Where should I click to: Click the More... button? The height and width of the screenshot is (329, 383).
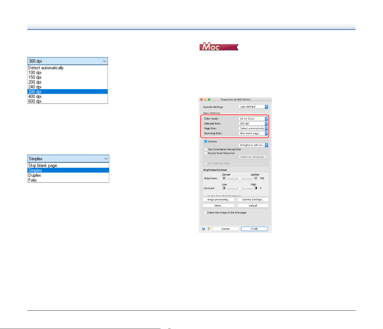coord(219,206)
